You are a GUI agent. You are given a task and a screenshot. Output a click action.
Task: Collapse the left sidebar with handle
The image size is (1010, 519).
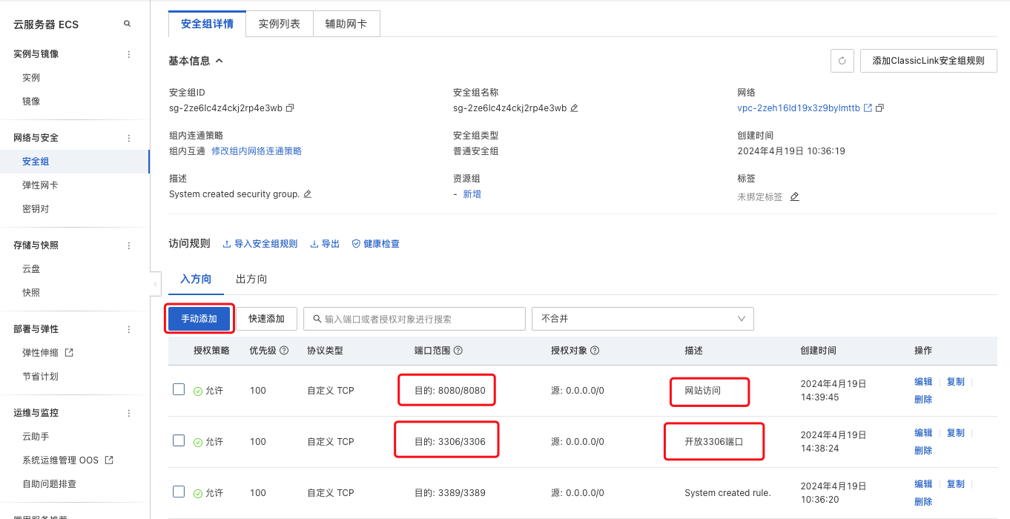pos(155,284)
